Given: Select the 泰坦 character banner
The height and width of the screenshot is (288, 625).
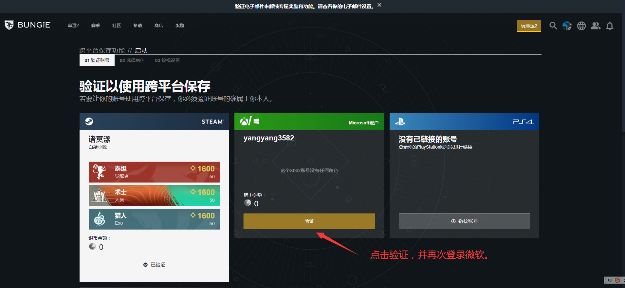Looking at the screenshot, I should 154,172.
